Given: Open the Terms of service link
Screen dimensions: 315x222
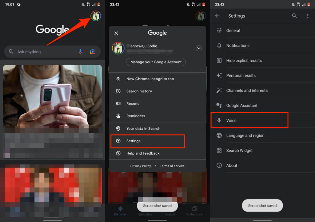Looking at the screenshot, I should (x=172, y=166).
